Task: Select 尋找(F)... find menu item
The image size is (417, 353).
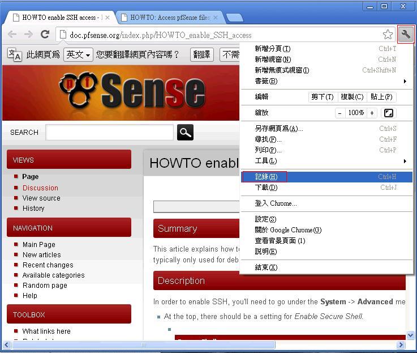Action: (327, 139)
